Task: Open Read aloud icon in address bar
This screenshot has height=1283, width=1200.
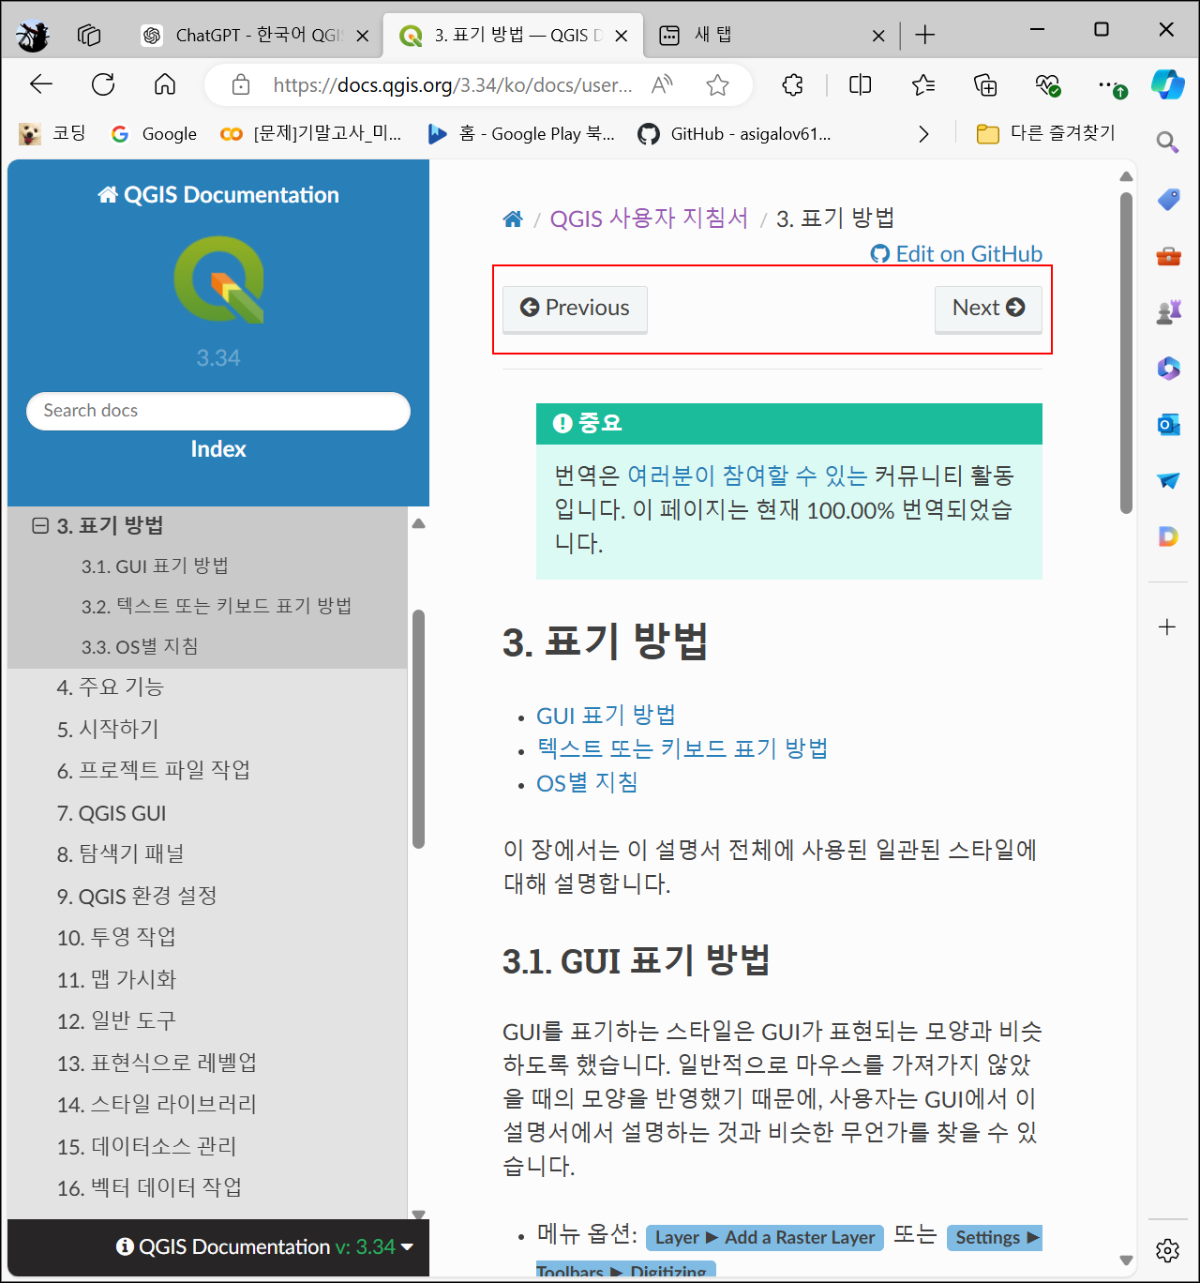Action: click(x=662, y=85)
